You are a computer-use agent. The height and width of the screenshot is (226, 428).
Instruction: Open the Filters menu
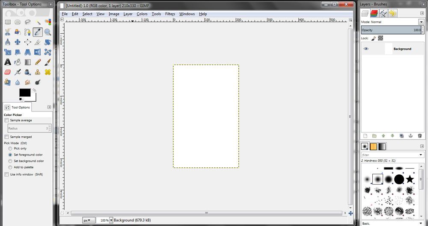pyautogui.click(x=170, y=14)
